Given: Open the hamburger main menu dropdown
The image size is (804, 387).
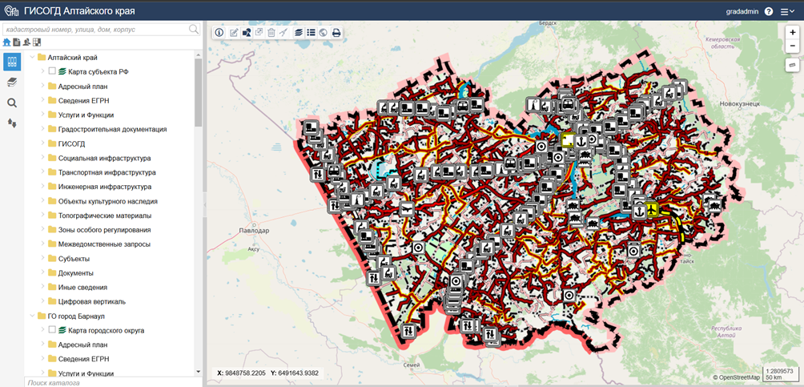Looking at the screenshot, I should pos(788,12).
